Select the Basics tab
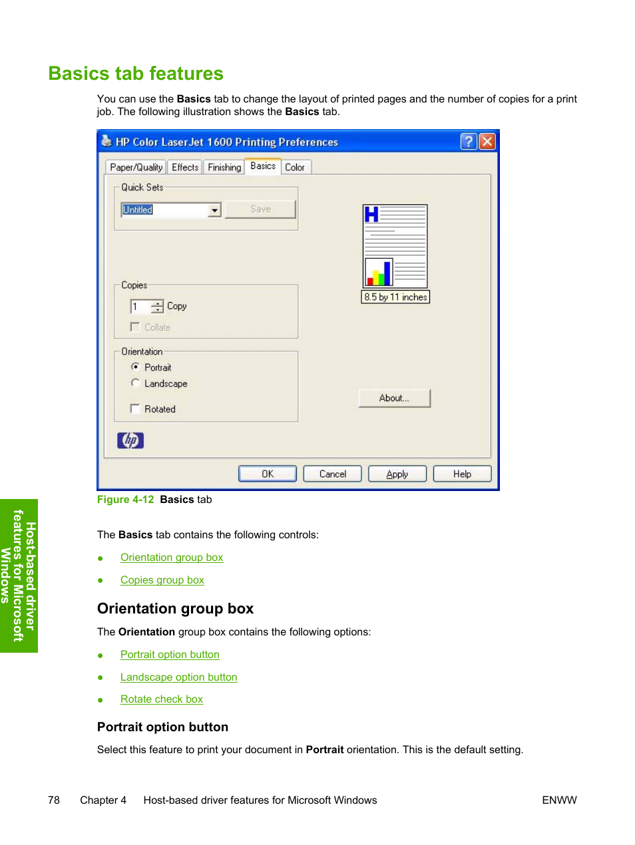635x845 pixels. pyautogui.click(x=263, y=166)
